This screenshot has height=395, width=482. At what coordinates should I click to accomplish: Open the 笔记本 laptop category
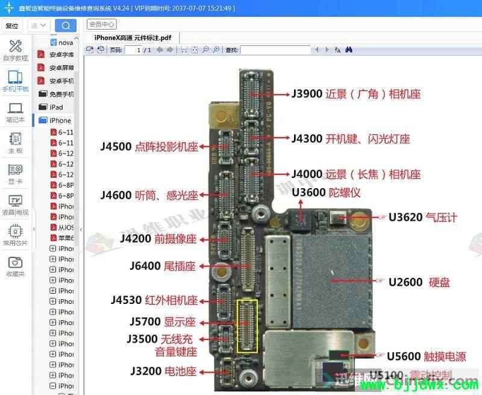click(16, 112)
